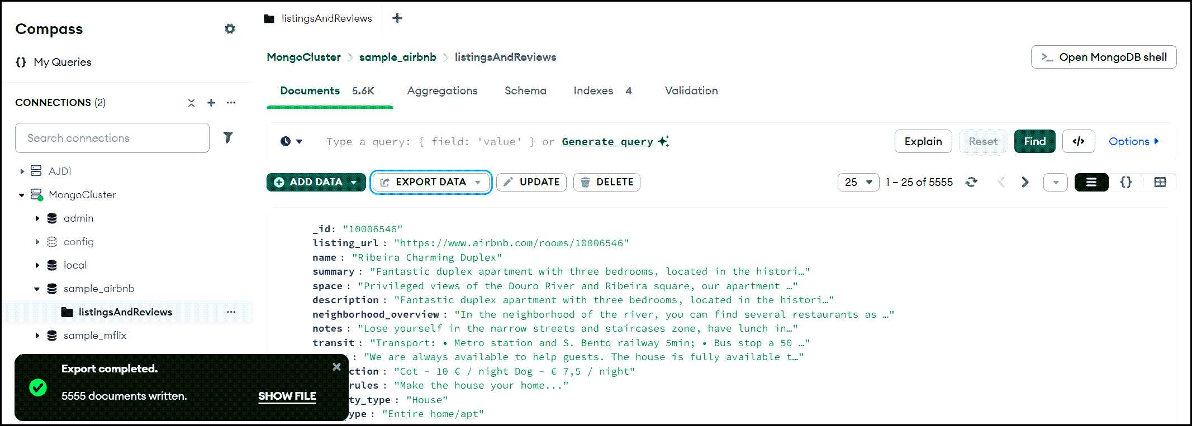Select listingsAndReviews collection in sidebar
This screenshot has height=426, width=1192.
[x=125, y=312]
